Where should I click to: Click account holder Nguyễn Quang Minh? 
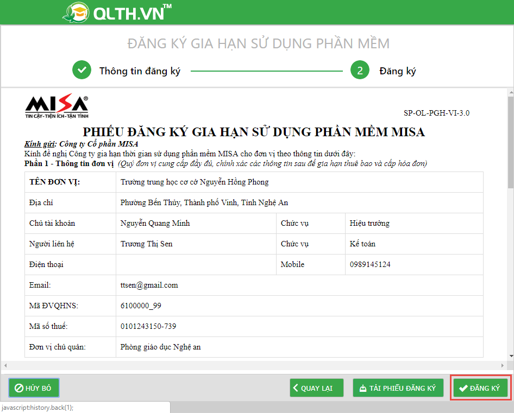(x=155, y=224)
